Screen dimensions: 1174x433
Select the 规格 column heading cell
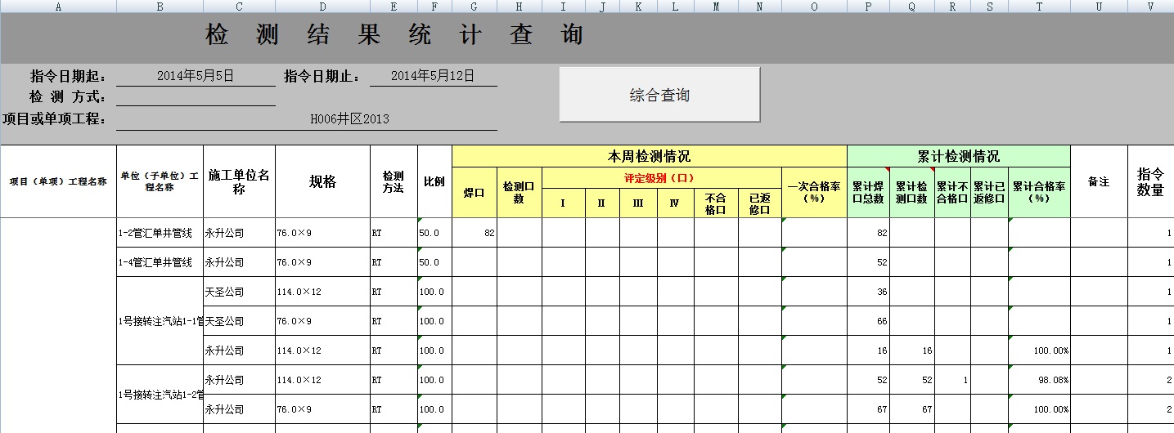322,181
